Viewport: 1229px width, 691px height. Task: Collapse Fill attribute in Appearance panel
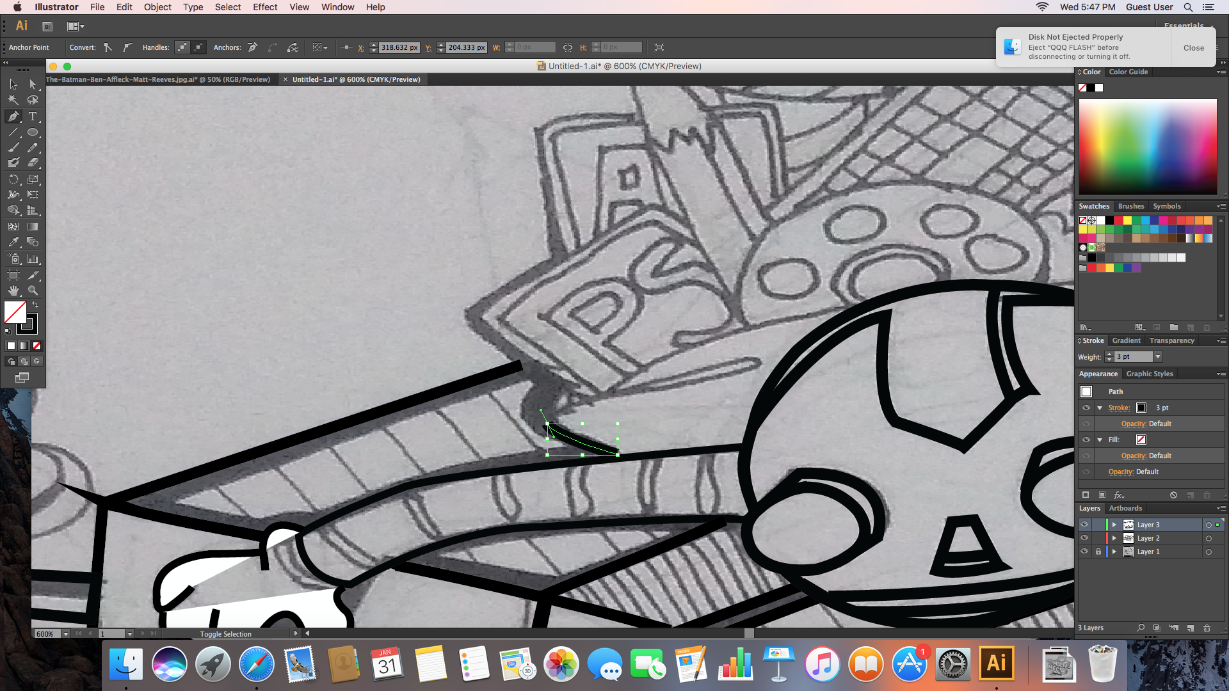pyautogui.click(x=1100, y=440)
